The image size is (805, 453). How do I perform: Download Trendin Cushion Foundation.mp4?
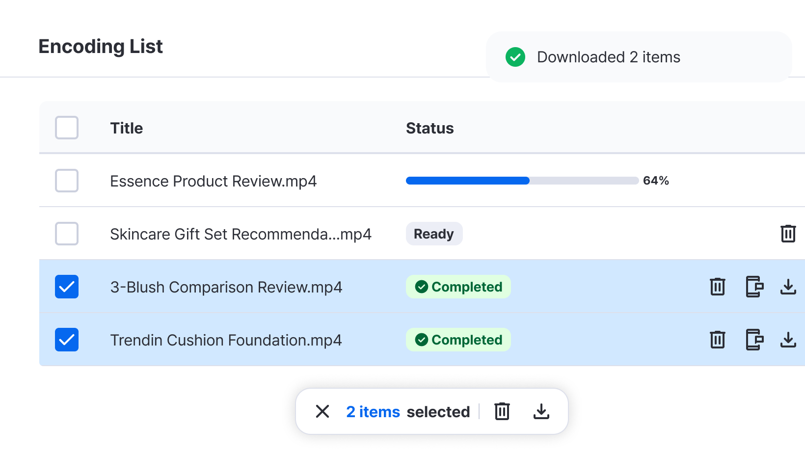point(788,340)
